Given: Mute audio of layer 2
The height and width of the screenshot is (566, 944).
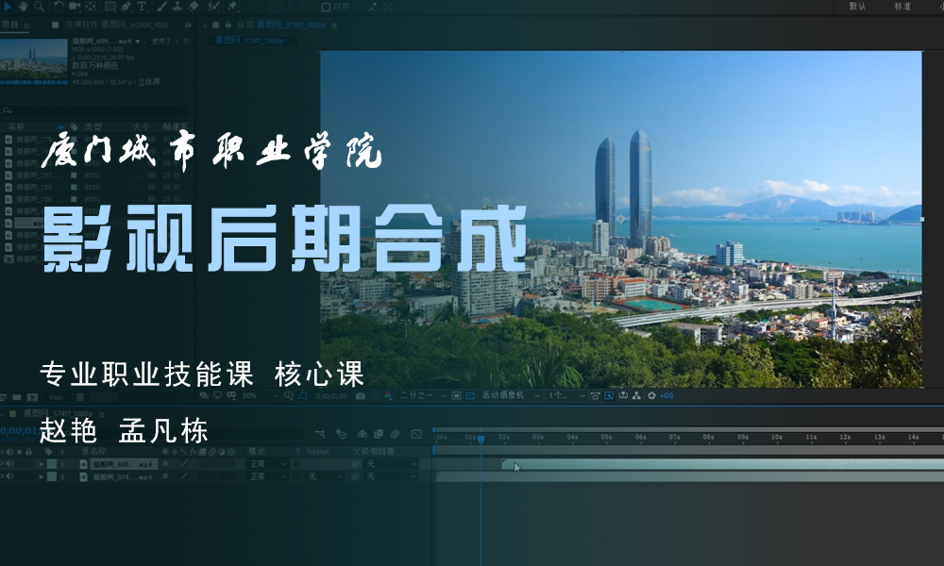Looking at the screenshot, I should 10,476.
